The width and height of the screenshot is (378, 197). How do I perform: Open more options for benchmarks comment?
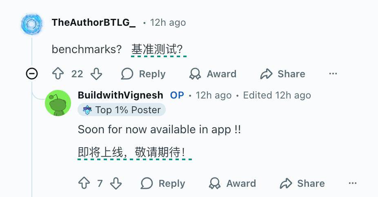[x=333, y=74]
